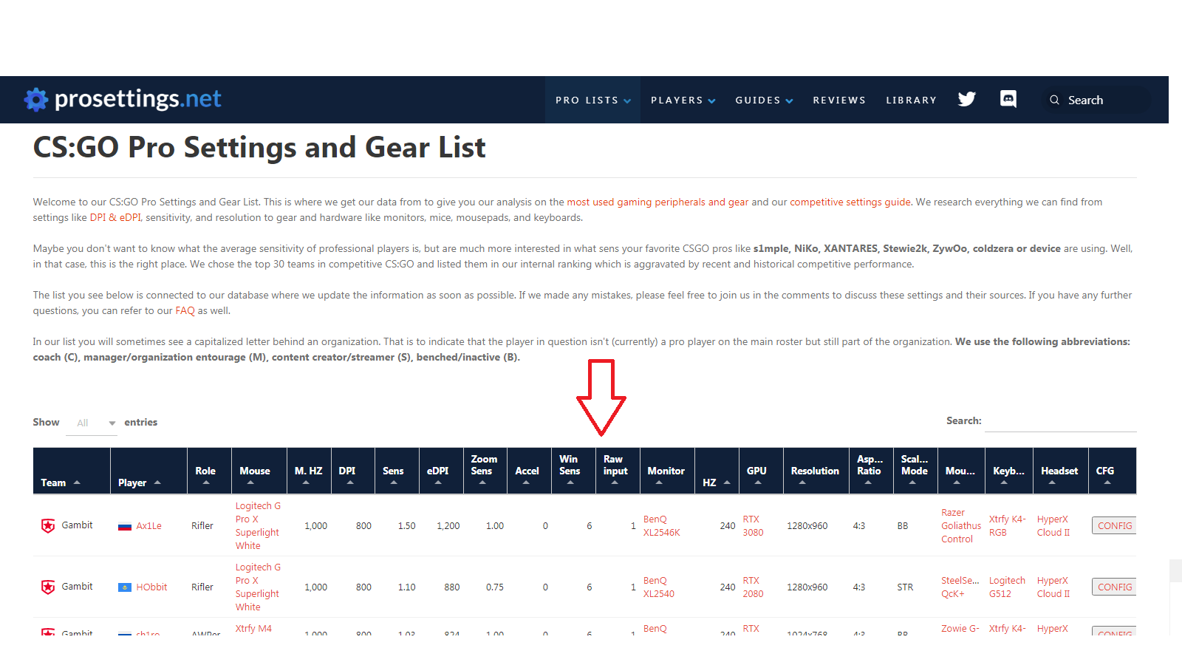1182x665 pixels.
Task: Open the Razer Goliathus Control mousepad link
Action: (x=961, y=525)
